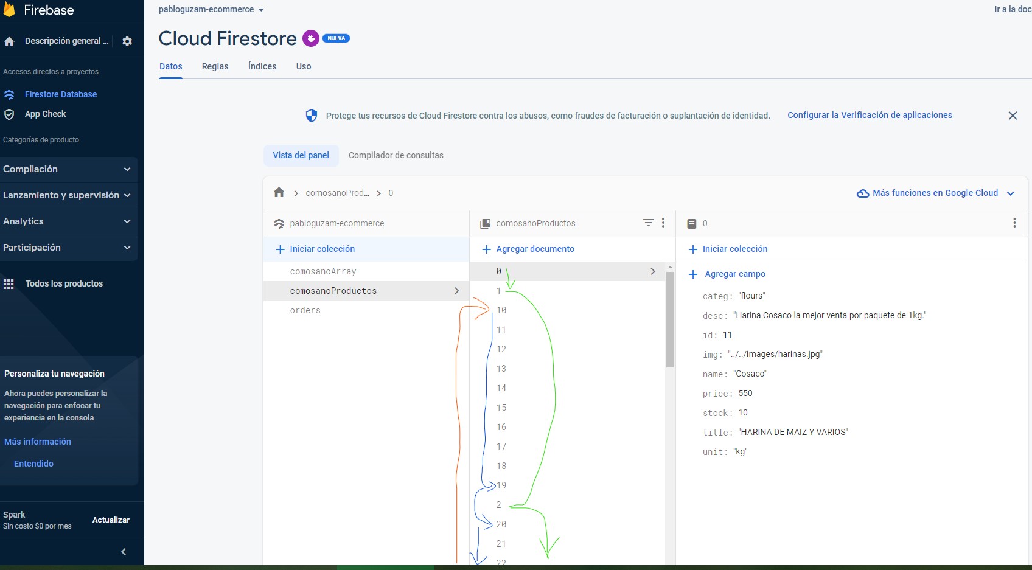
Task: Open the document 0 three-dot menu
Action: [x=1014, y=223]
